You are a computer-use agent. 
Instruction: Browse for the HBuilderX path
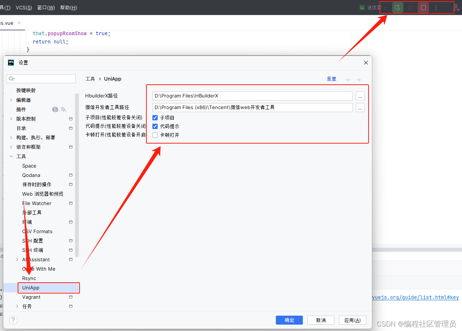[x=360, y=96]
